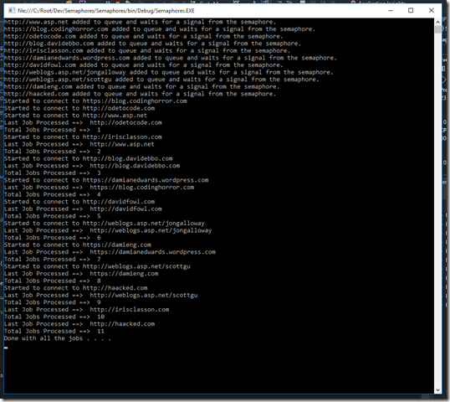Click the 'Total Jobs Processed ==> 1' line

53,130
